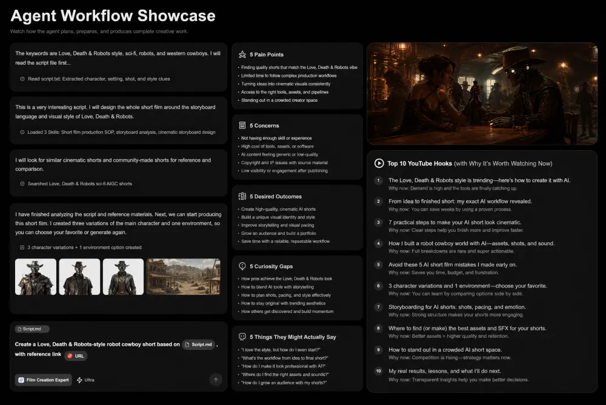Click the 5 Concerns document icon
The width and height of the screenshot is (606, 405).
pyautogui.click(x=242, y=125)
